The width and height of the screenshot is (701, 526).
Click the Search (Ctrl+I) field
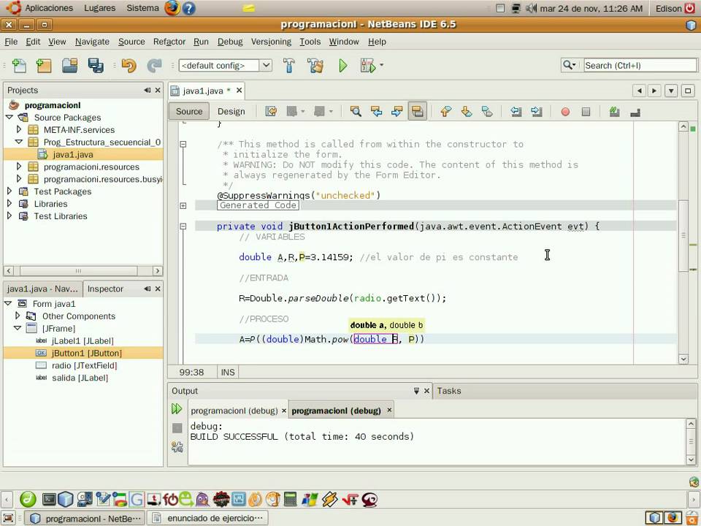click(x=640, y=65)
